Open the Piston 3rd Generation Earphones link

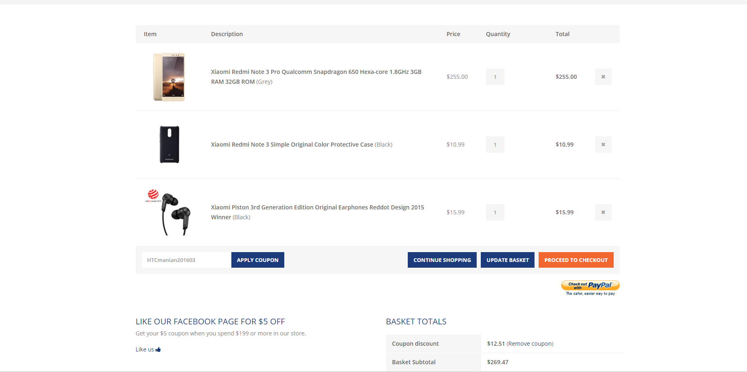pos(318,212)
